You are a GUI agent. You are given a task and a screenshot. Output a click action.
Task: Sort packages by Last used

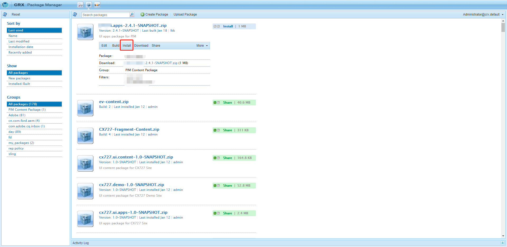click(34, 30)
